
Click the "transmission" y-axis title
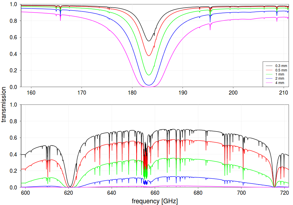tap(4, 104)
